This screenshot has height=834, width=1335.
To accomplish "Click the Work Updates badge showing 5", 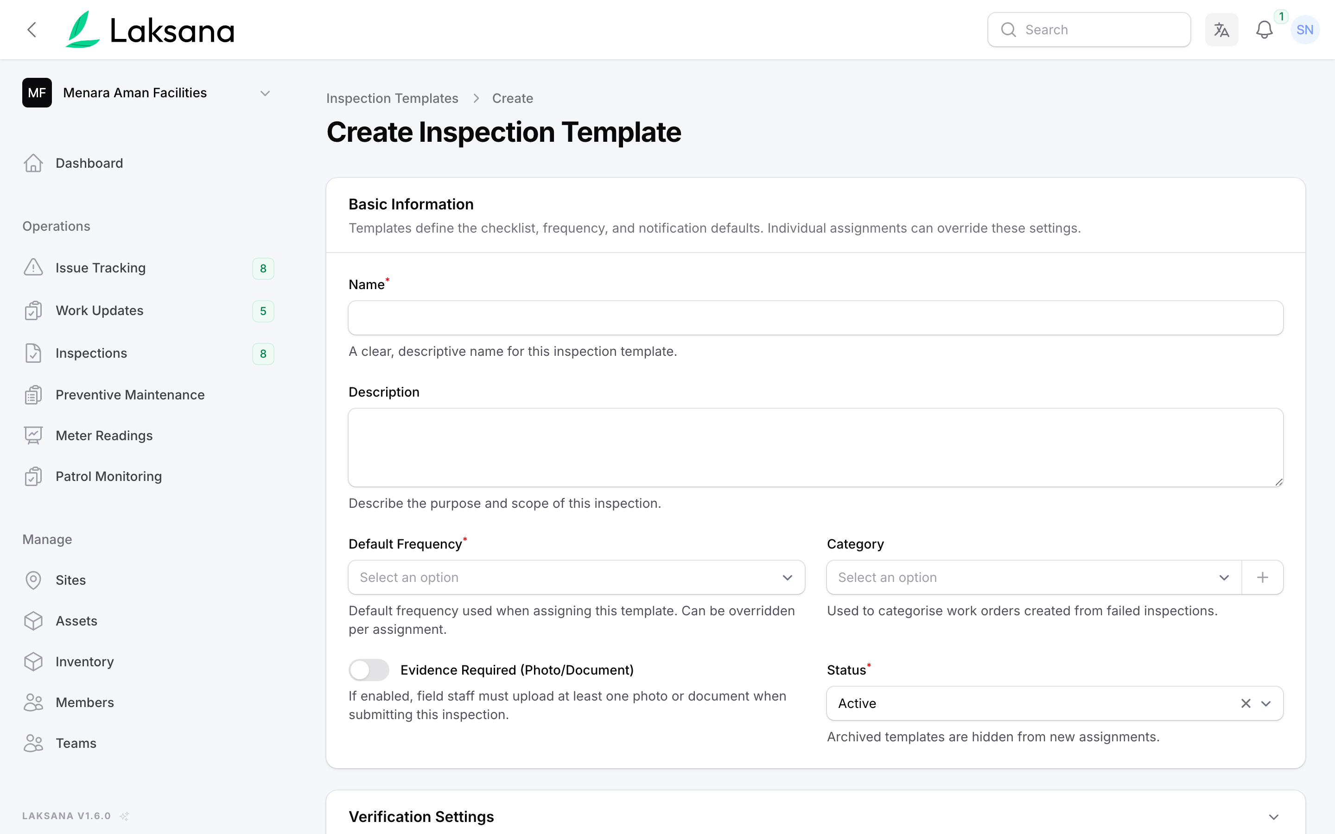I will pyautogui.click(x=263, y=311).
